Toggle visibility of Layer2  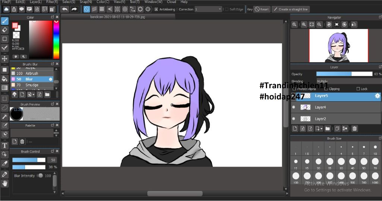click(294, 119)
